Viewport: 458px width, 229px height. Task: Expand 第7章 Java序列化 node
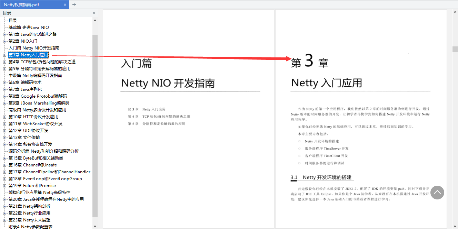[x=4, y=89]
